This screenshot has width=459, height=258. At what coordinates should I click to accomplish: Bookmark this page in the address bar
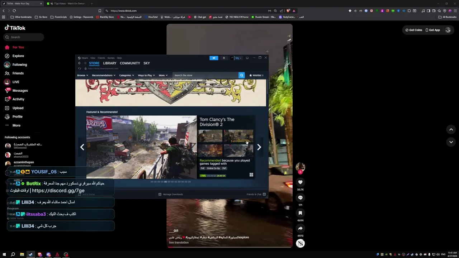[100, 11]
